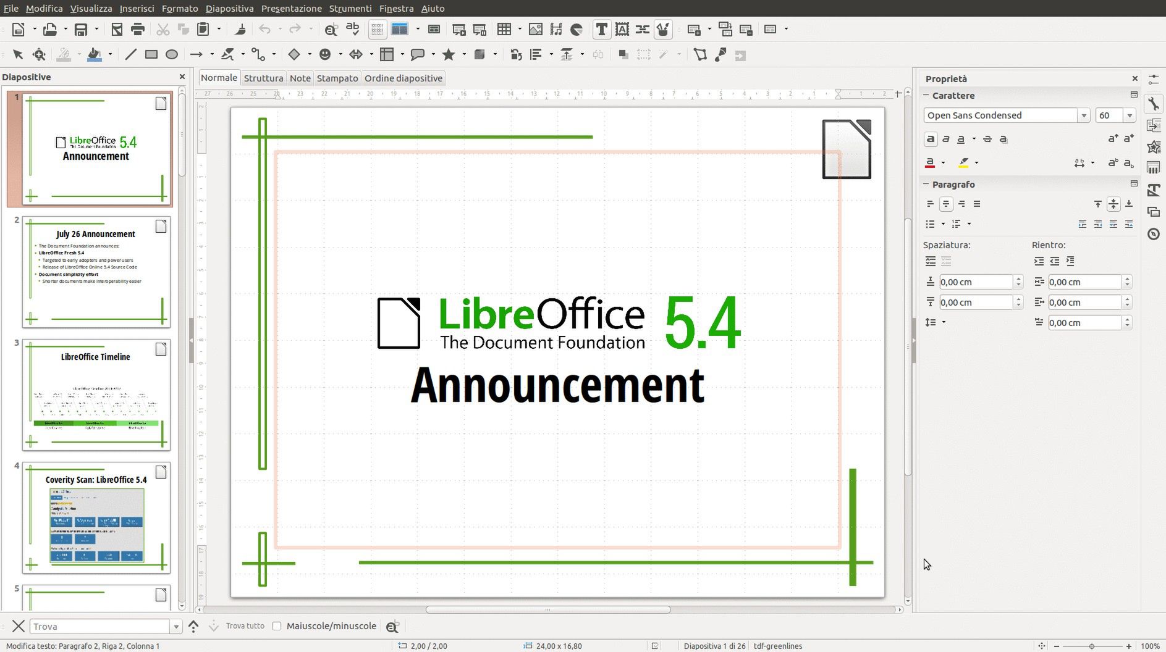Expand the highlight color palette arrow
The width and height of the screenshot is (1166, 652).
(977, 162)
